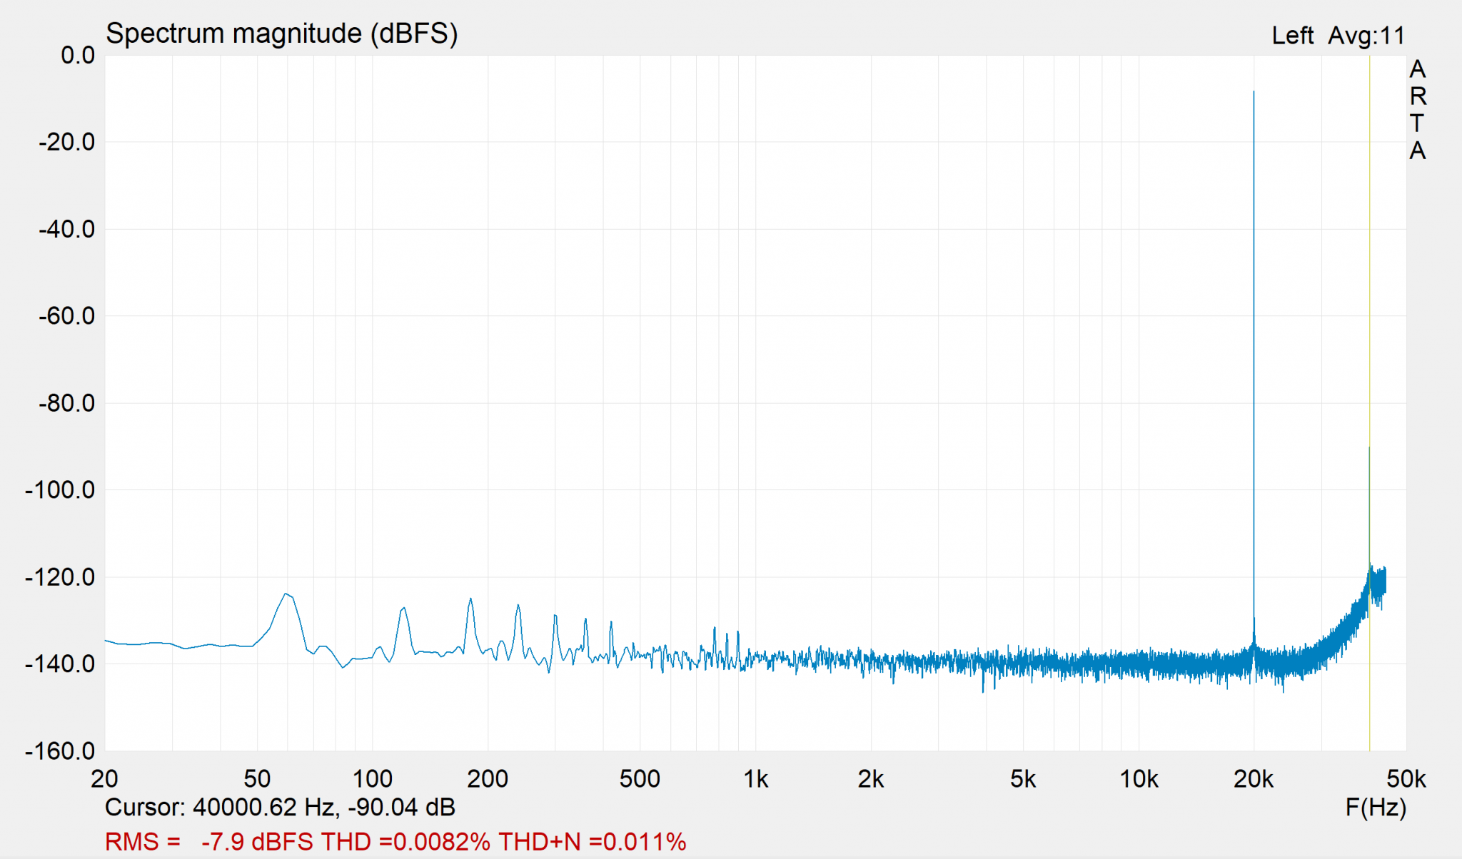Click the '500' frequency axis label
1462x859 pixels.
640,778
